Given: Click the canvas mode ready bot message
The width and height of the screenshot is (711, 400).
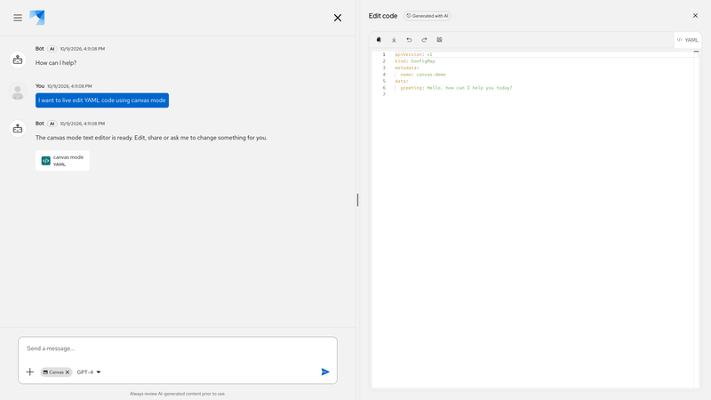Looking at the screenshot, I should [x=151, y=138].
